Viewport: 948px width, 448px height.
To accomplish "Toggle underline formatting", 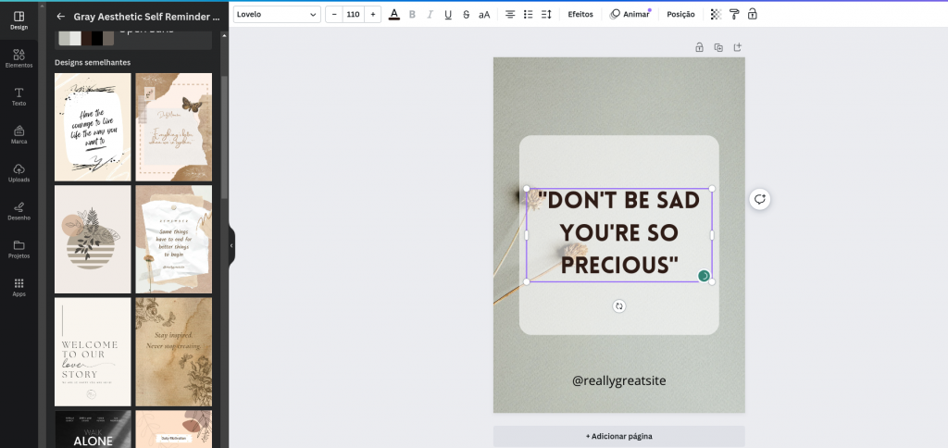I will 448,14.
